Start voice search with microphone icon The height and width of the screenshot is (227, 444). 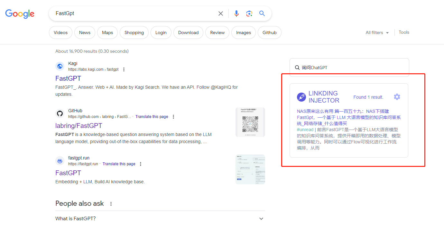236,14
